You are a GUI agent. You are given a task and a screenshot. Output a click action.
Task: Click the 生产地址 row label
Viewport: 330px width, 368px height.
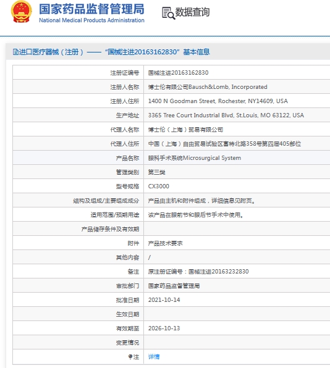[x=127, y=115]
